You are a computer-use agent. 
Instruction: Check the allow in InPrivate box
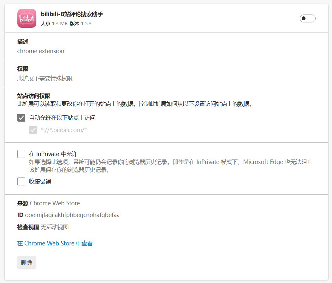21,154
